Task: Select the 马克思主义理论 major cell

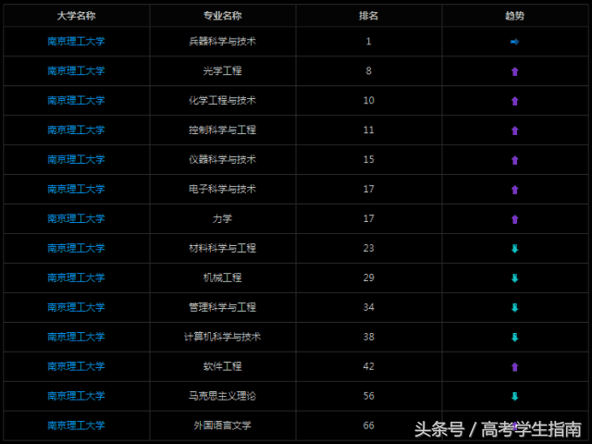Action: click(x=222, y=396)
